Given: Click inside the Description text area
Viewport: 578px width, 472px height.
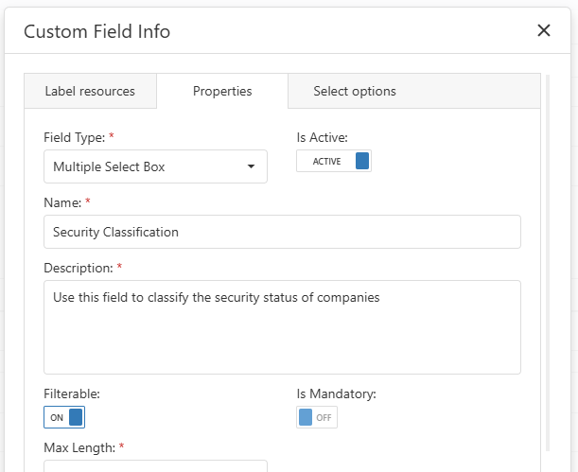Looking at the screenshot, I should (x=282, y=327).
